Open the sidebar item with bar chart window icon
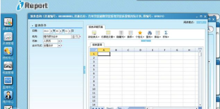Image resolution: width=220 pixels, height=109 pixels. [x=8, y=37]
